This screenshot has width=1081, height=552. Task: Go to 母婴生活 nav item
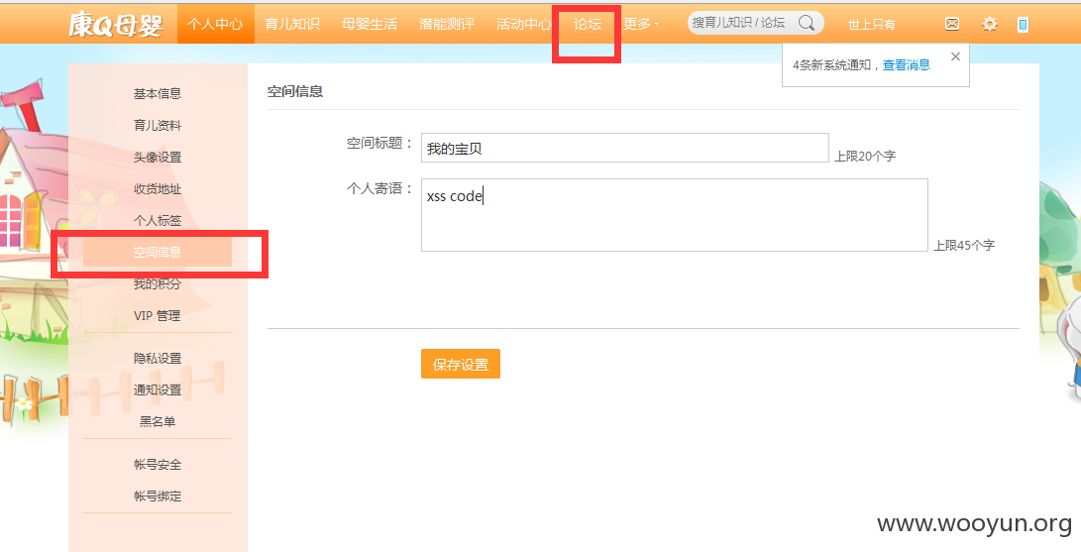coord(370,24)
